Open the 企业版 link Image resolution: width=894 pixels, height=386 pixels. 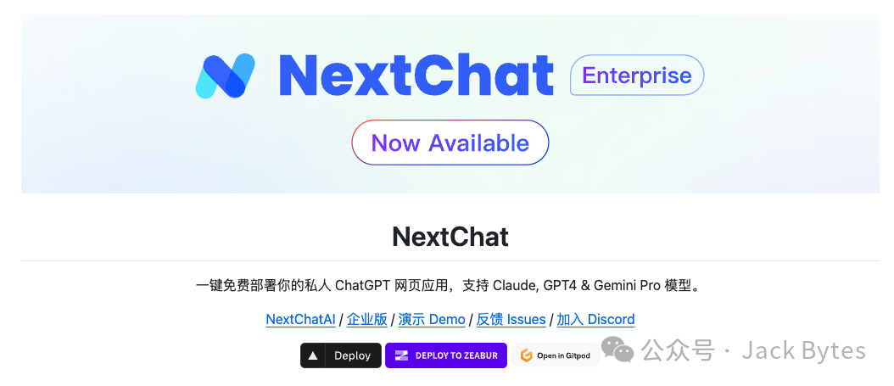pos(367,319)
